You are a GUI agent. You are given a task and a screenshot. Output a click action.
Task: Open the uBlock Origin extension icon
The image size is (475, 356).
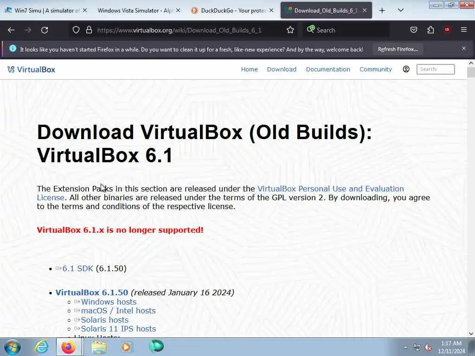447,30
